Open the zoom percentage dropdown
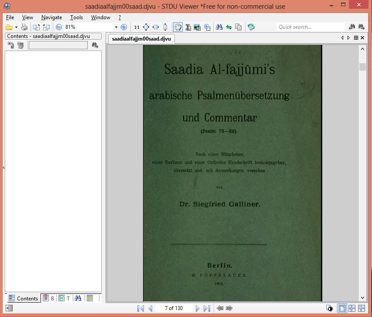 pyautogui.click(x=116, y=27)
